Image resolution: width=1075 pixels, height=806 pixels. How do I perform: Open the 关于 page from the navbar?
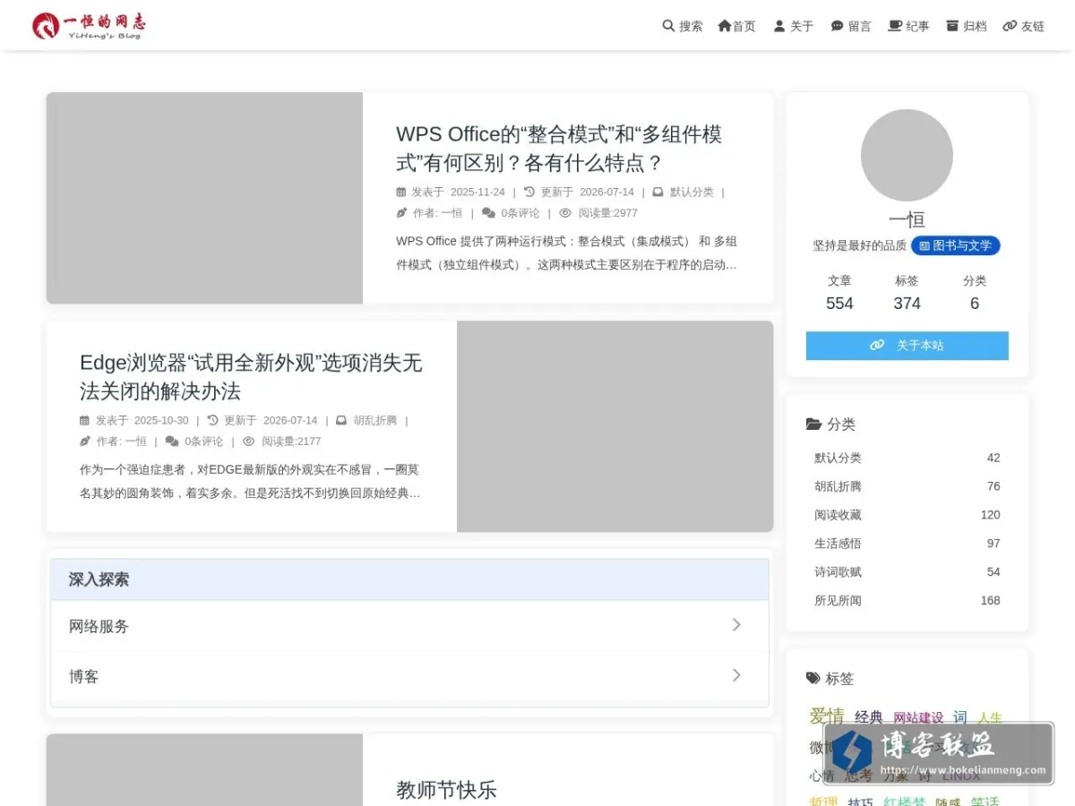(794, 26)
